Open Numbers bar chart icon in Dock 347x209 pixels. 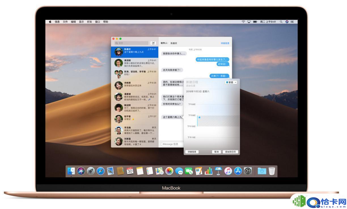tap(209, 171)
